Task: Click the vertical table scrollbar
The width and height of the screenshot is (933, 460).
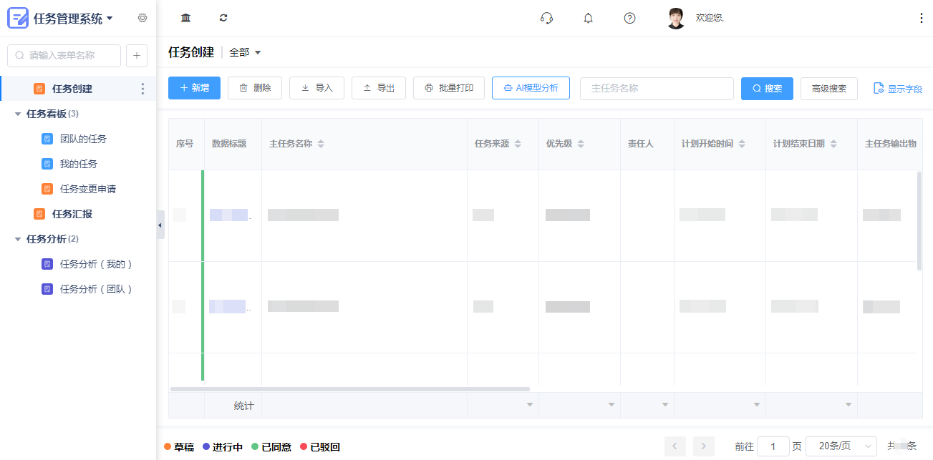Action: click(919, 221)
